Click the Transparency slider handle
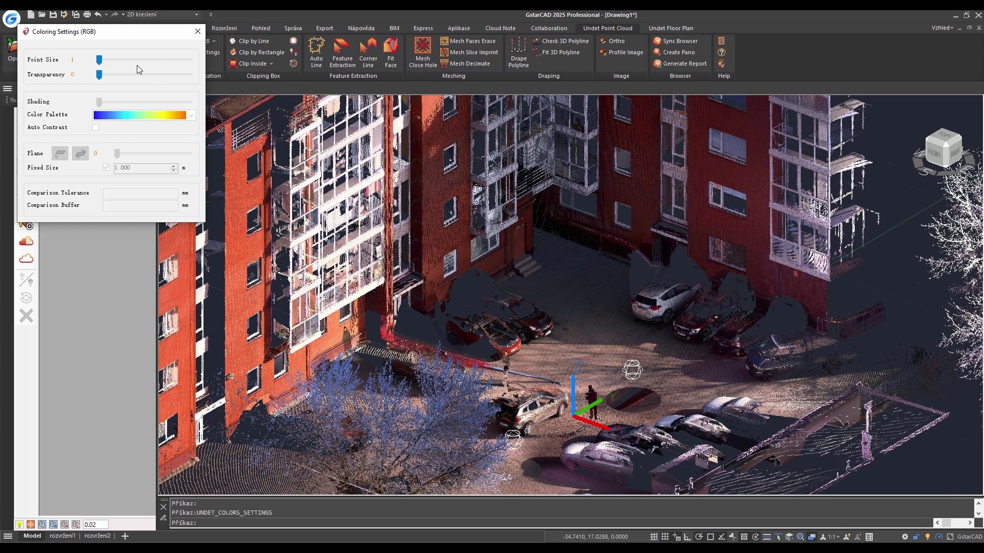This screenshot has height=553, width=984. tap(99, 75)
